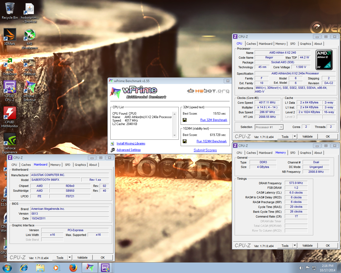Click the BIOS date 10/24/2011 field

[70, 218]
